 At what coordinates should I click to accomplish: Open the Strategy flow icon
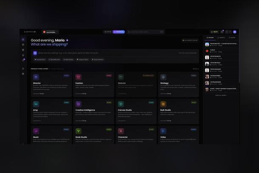click(x=163, y=77)
